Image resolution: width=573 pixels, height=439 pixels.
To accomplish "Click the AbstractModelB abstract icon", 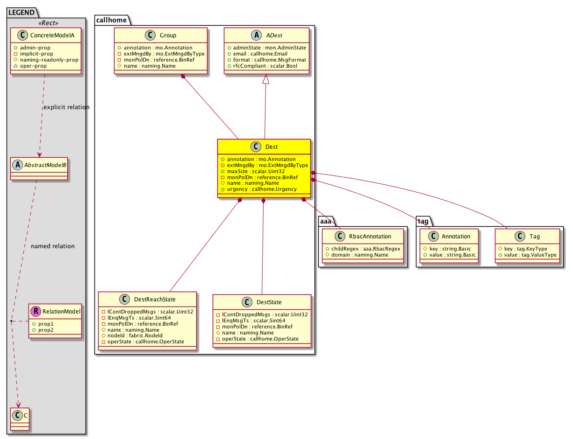I will (x=17, y=165).
